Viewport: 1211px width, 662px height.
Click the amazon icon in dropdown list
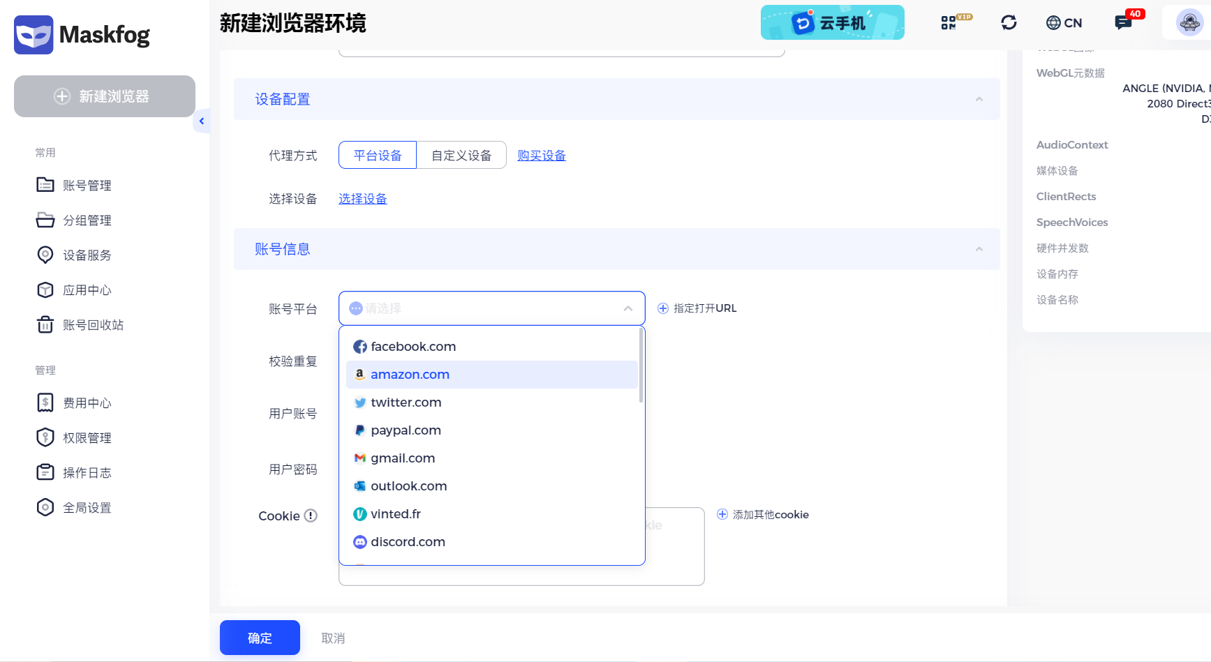pyautogui.click(x=360, y=375)
